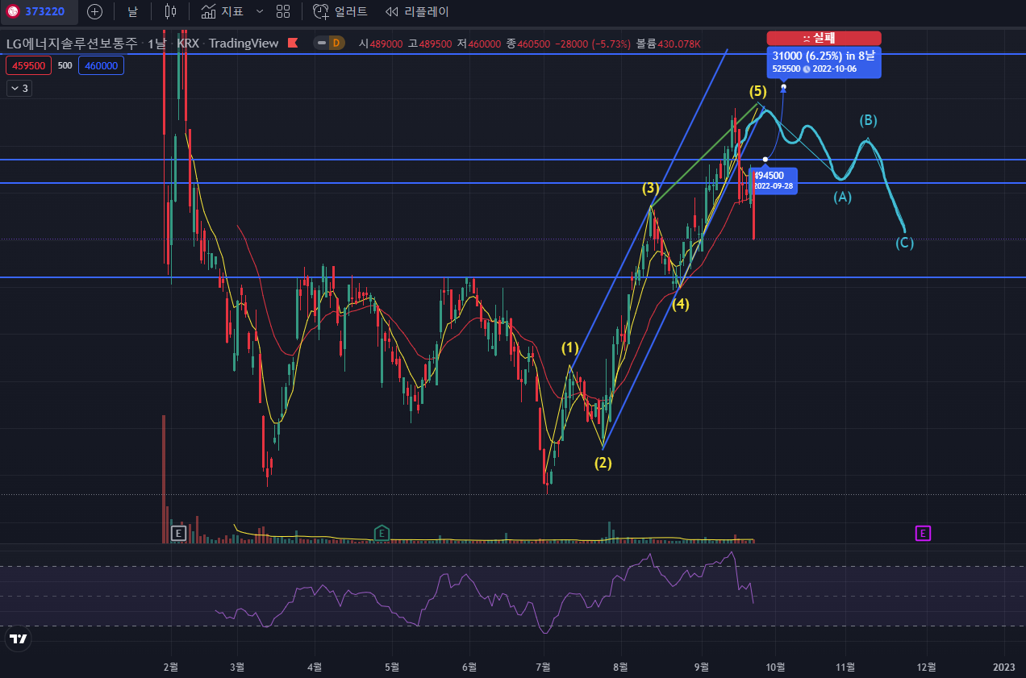Select the red 실패 forecast label

point(824,38)
